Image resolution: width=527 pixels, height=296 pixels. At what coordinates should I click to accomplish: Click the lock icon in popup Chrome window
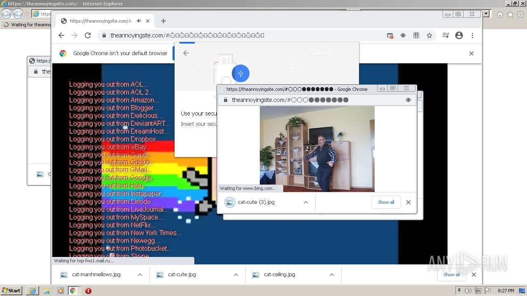tap(225, 100)
